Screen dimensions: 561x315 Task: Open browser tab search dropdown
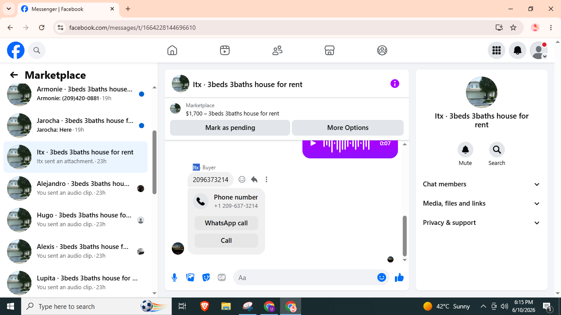click(x=9, y=9)
